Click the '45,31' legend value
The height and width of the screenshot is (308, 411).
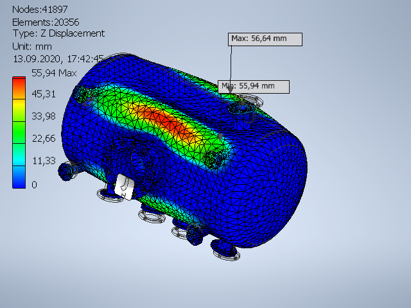tap(44, 94)
